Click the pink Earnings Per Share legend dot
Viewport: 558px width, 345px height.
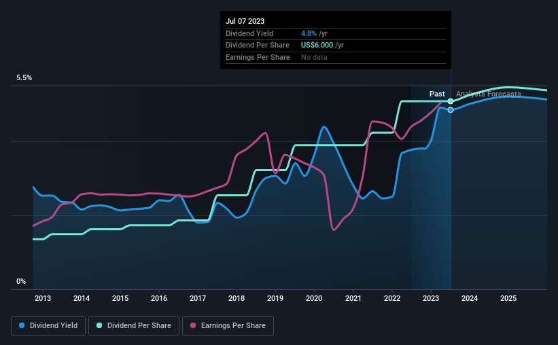[193, 325]
